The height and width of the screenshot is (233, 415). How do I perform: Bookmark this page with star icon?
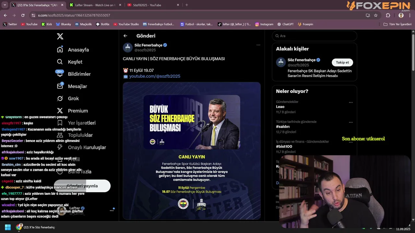[x=376, y=15]
